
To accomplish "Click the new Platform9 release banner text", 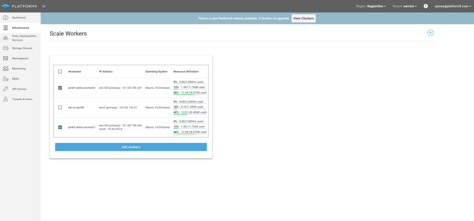I will [243, 19].
